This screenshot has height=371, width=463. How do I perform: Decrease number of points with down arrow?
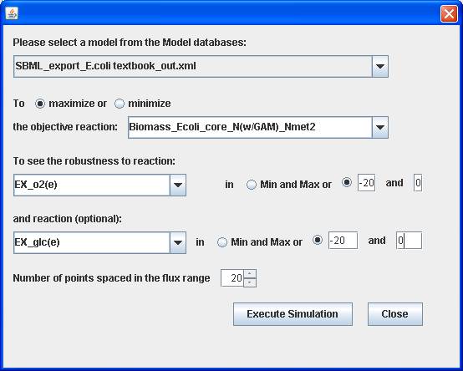tap(250, 282)
